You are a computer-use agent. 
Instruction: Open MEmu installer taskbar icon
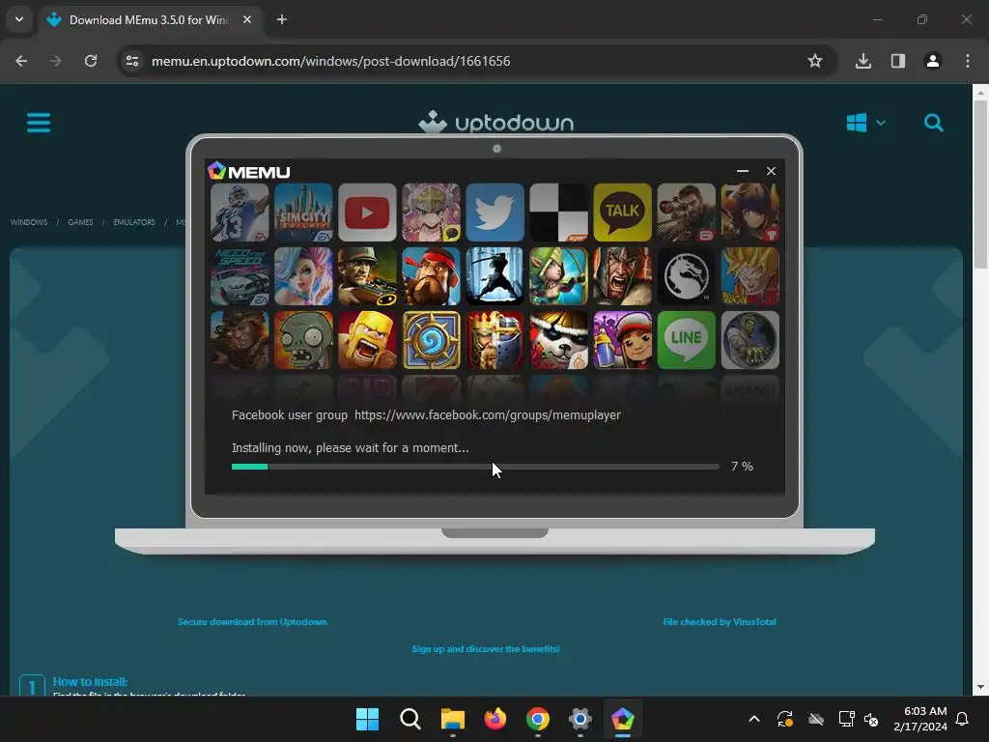(623, 719)
